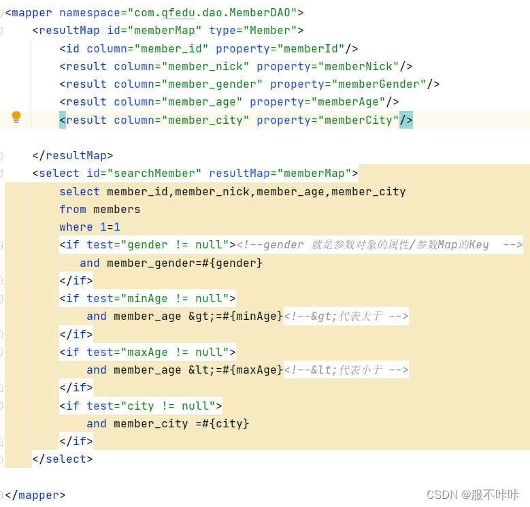Click the </if> closing the maxAge condition
The height and width of the screenshot is (507, 530).
point(76,387)
